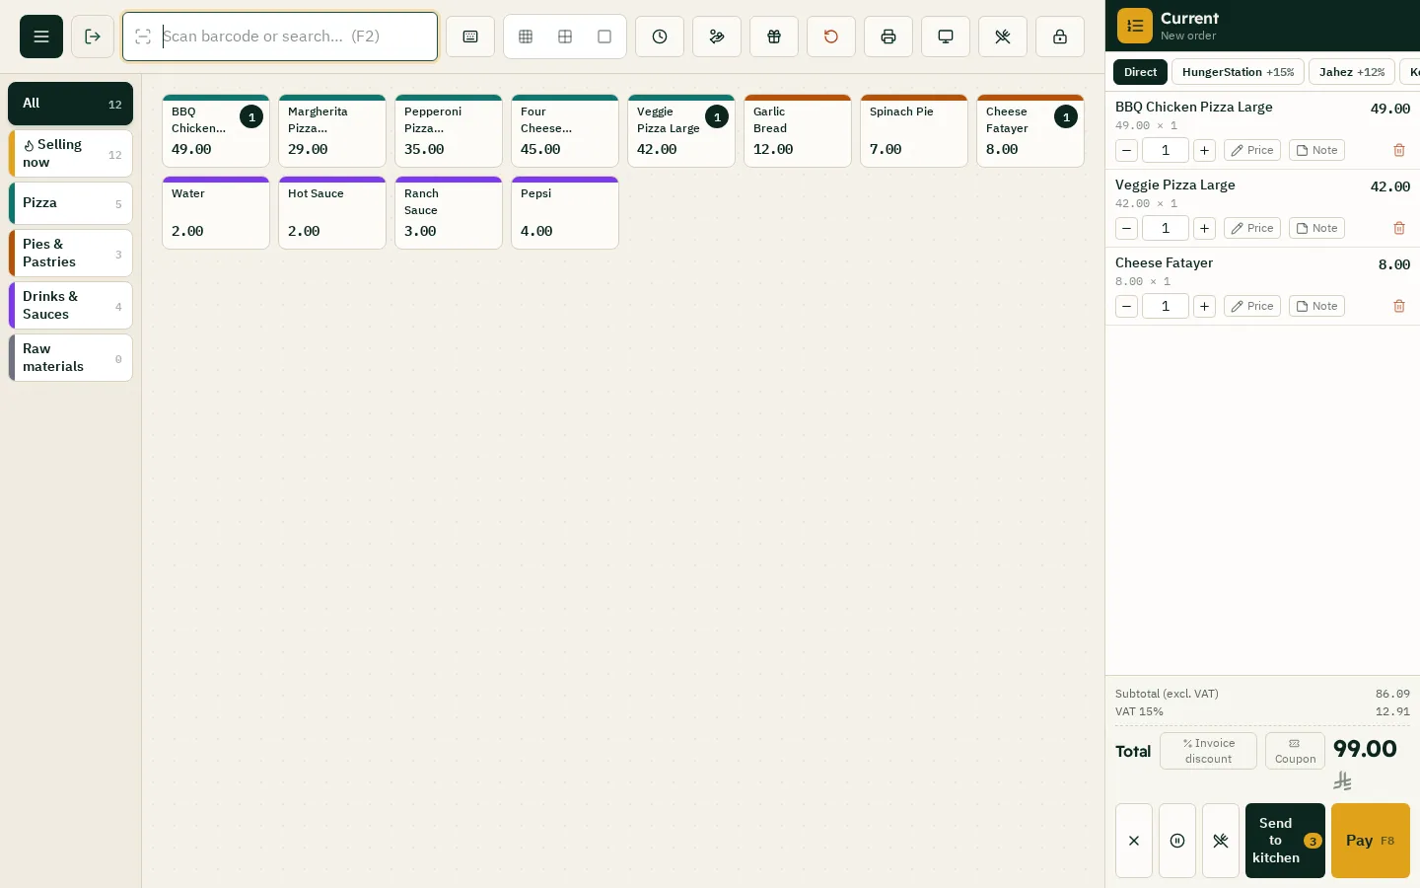Open the customer display monitor icon
1420x888 pixels.
(x=946, y=37)
